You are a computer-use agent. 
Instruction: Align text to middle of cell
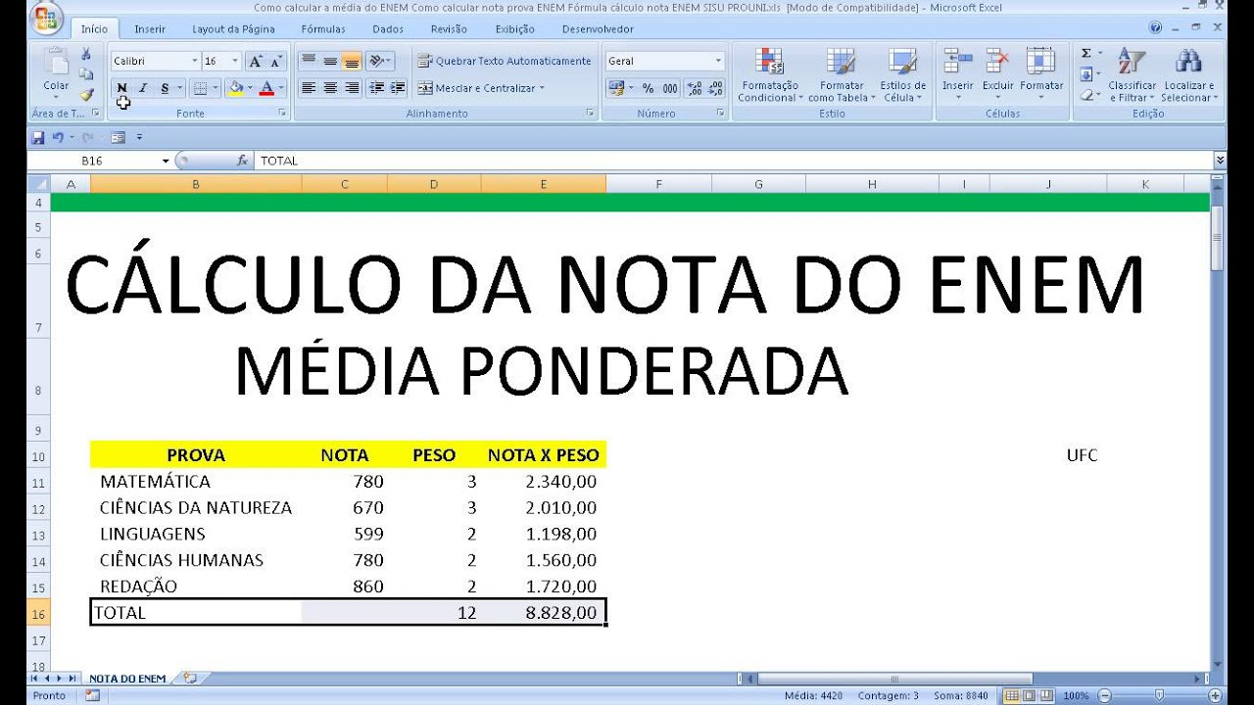tap(330, 61)
